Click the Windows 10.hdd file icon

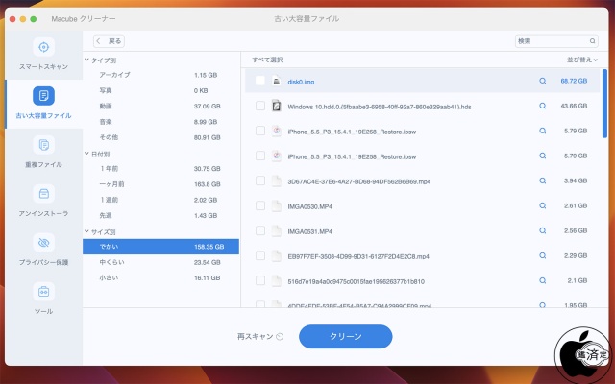277,107
